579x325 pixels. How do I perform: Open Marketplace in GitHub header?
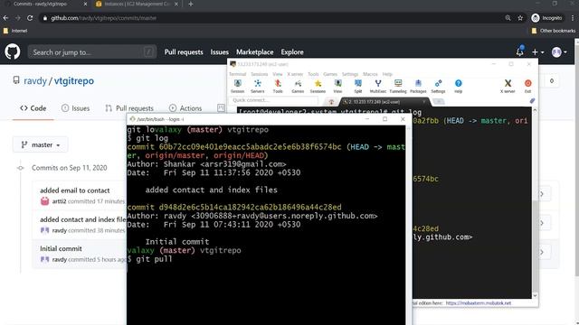tap(255, 52)
